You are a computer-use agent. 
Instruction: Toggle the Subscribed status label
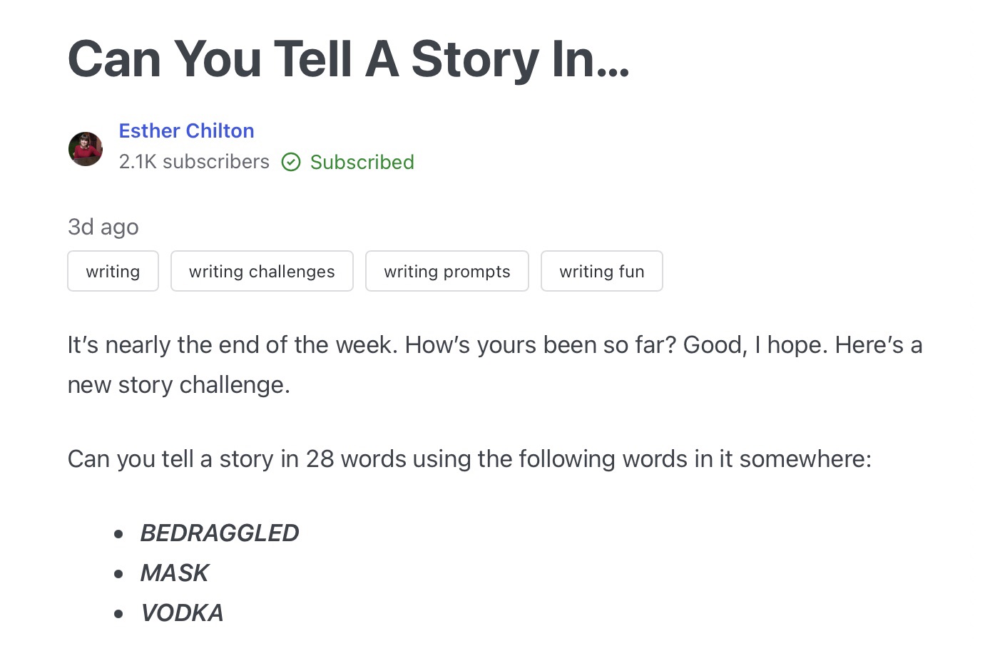362,163
